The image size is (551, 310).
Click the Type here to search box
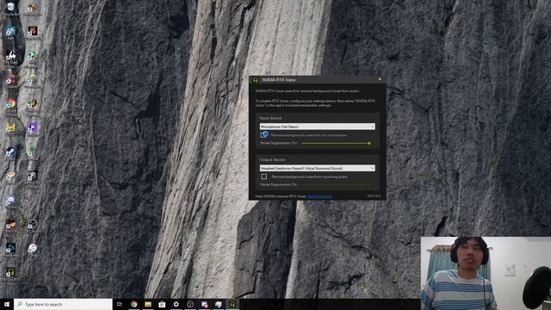63,304
